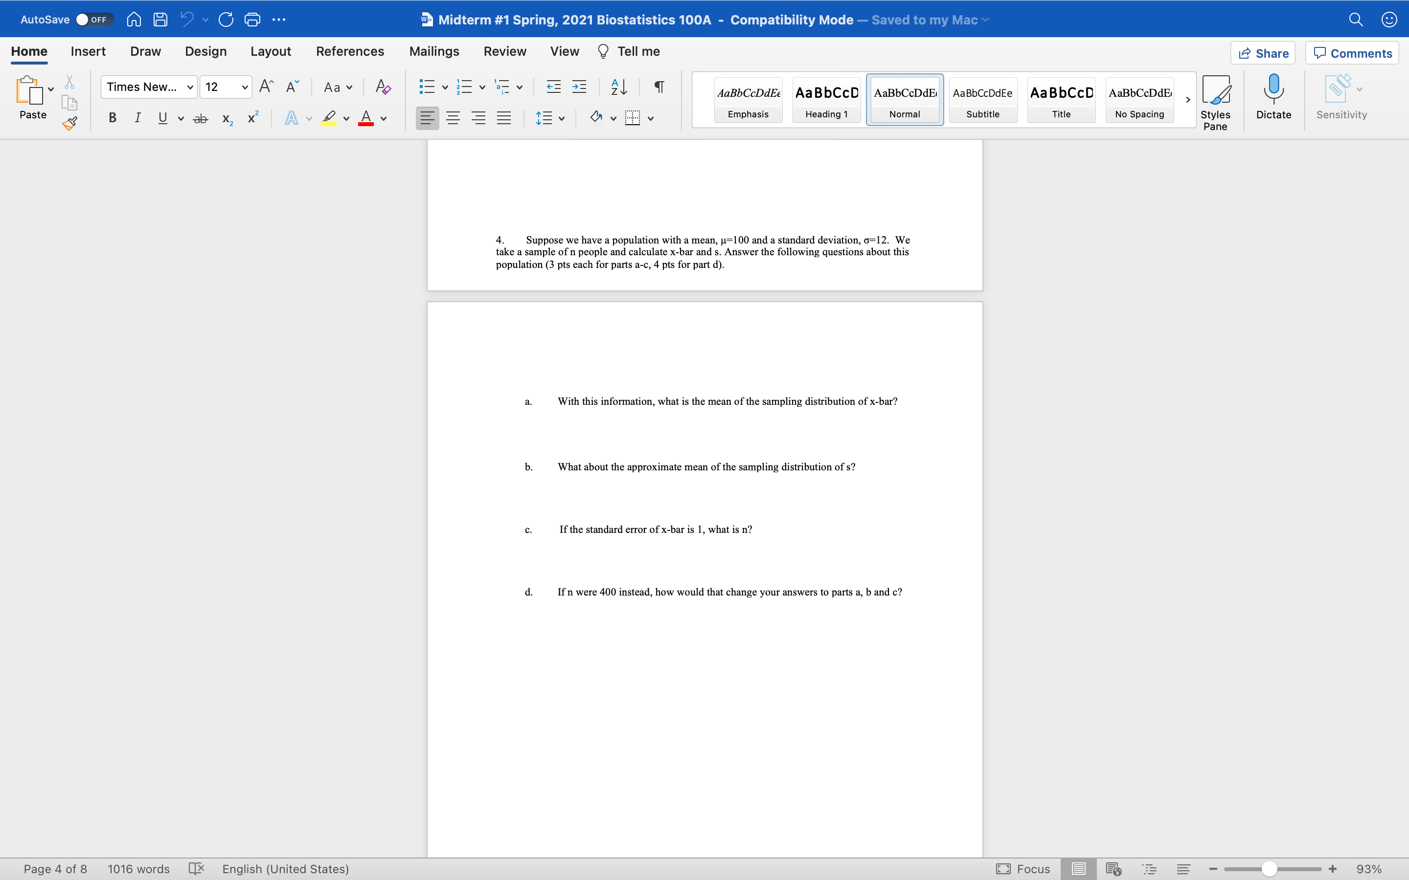Image resolution: width=1409 pixels, height=880 pixels.
Task: Click the Dictate microphone
Action: [x=1273, y=97]
